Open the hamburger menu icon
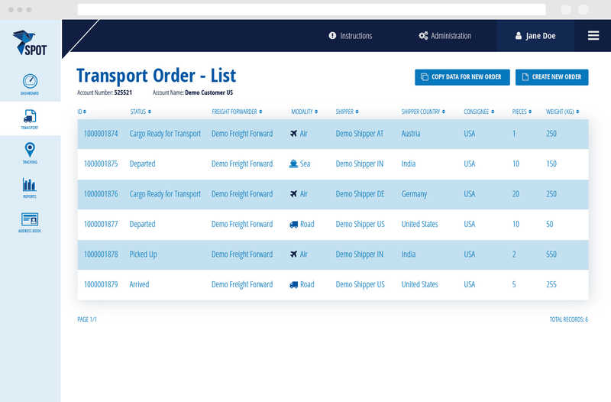 pos(593,36)
